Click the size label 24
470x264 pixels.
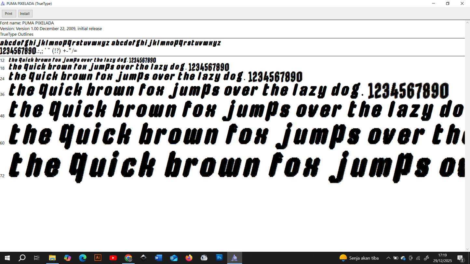pos(2,79)
